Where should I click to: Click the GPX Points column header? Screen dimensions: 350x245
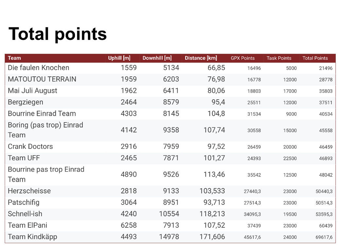[243, 58]
